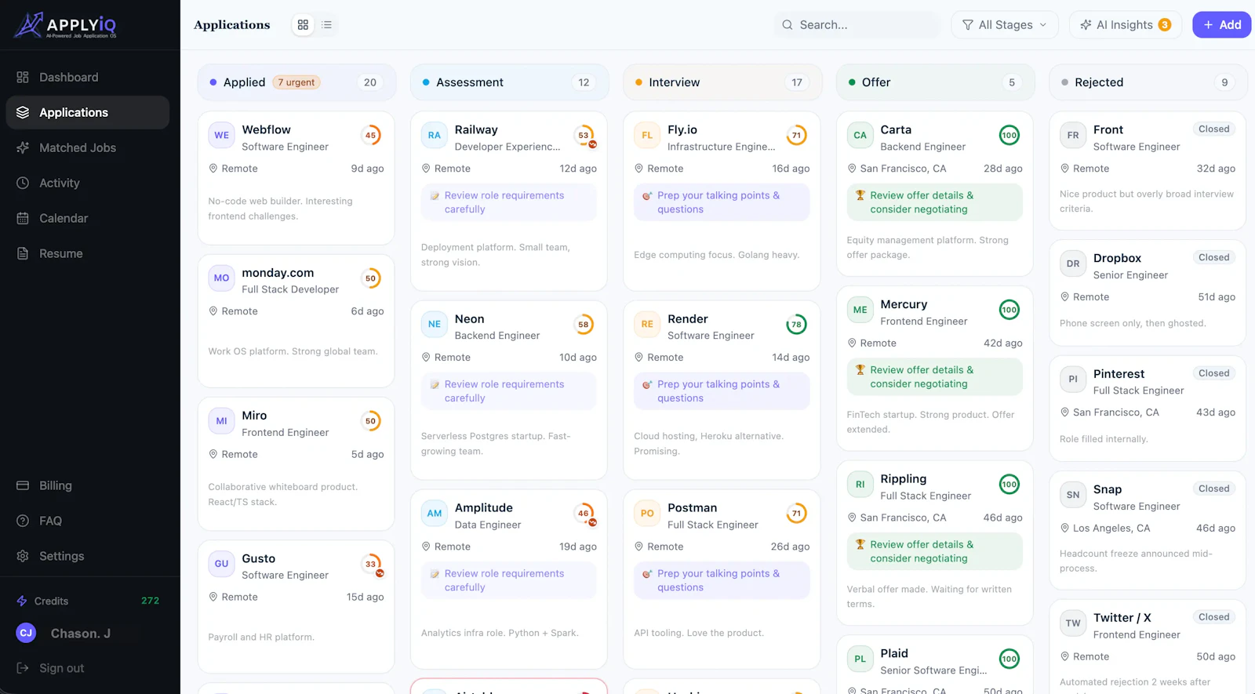Click Fly.io FL company avatar
1255x694 pixels.
click(x=647, y=135)
